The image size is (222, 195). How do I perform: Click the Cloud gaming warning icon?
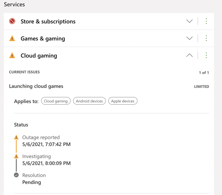12,55
